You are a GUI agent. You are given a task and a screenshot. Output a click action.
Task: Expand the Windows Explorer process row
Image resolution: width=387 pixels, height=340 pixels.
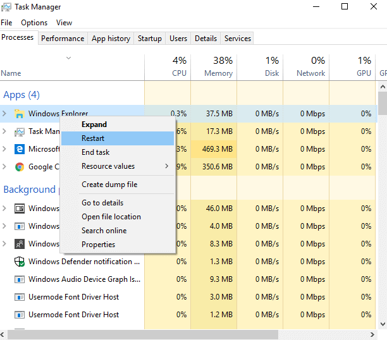tap(4, 114)
